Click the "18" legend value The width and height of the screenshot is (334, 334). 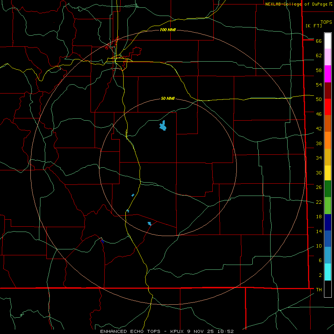tap(319, 217)
